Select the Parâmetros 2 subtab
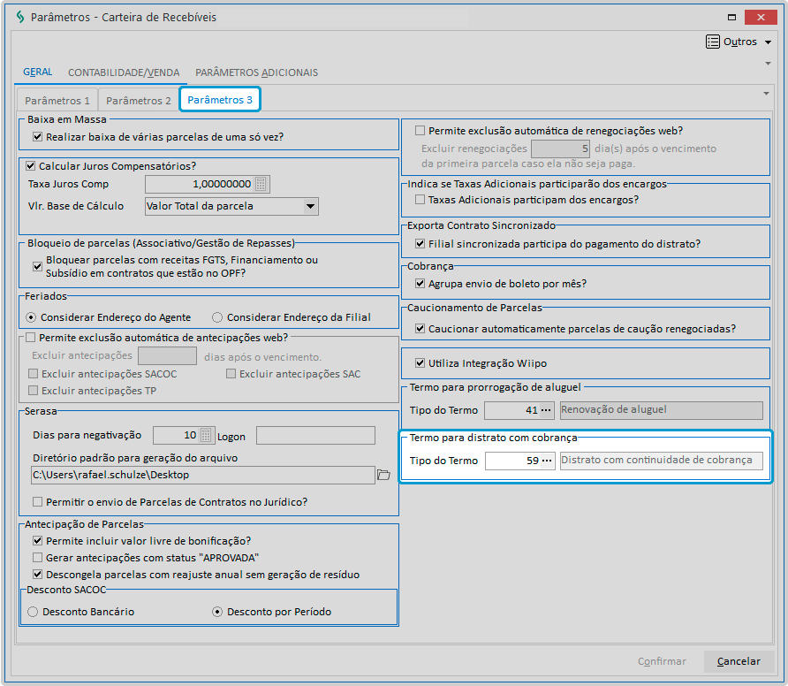788x686 pixels. [x=139, y=101]
